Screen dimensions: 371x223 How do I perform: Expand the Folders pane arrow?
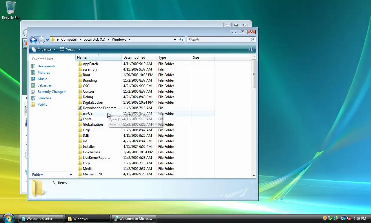(x=71, y=175)
